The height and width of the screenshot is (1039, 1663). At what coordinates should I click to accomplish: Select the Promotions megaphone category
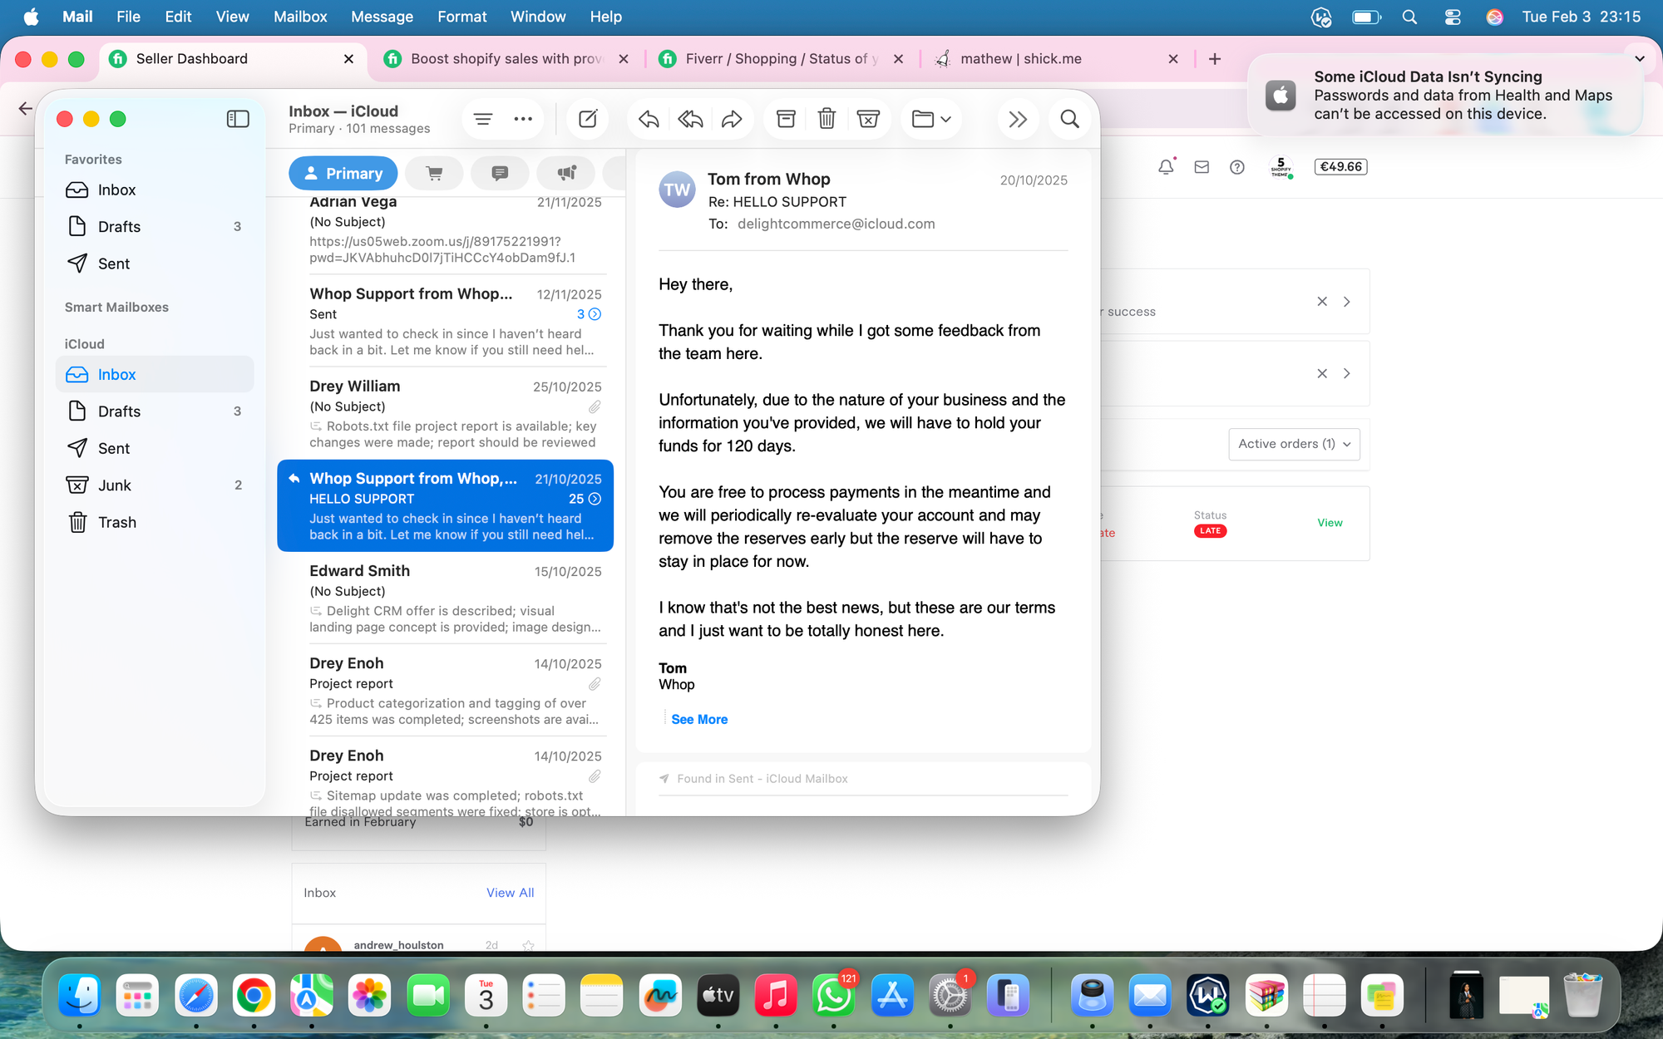(566, 173)
